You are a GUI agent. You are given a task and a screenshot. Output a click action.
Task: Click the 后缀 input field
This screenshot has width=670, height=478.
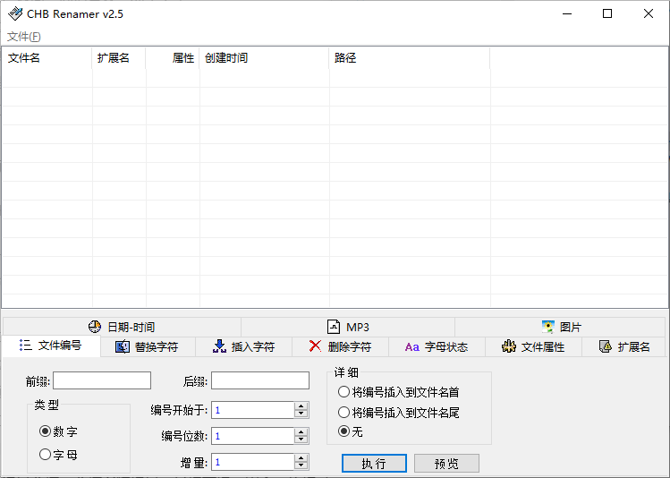pyautogui.click(x=260, y=380)
